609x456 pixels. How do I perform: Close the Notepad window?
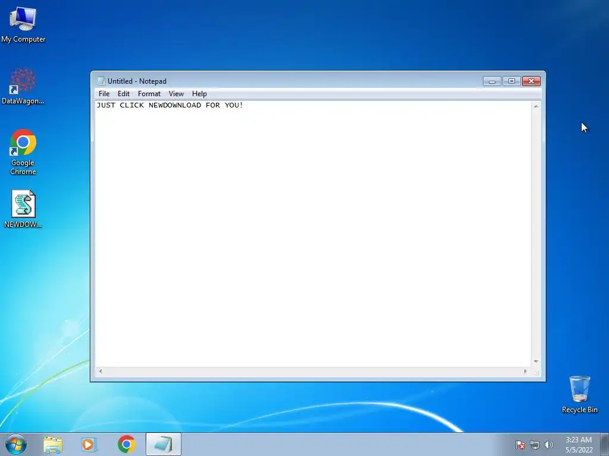pos(531,81)
